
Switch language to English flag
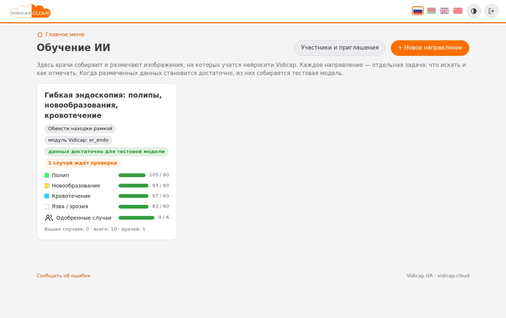click(x=445, y=11)
